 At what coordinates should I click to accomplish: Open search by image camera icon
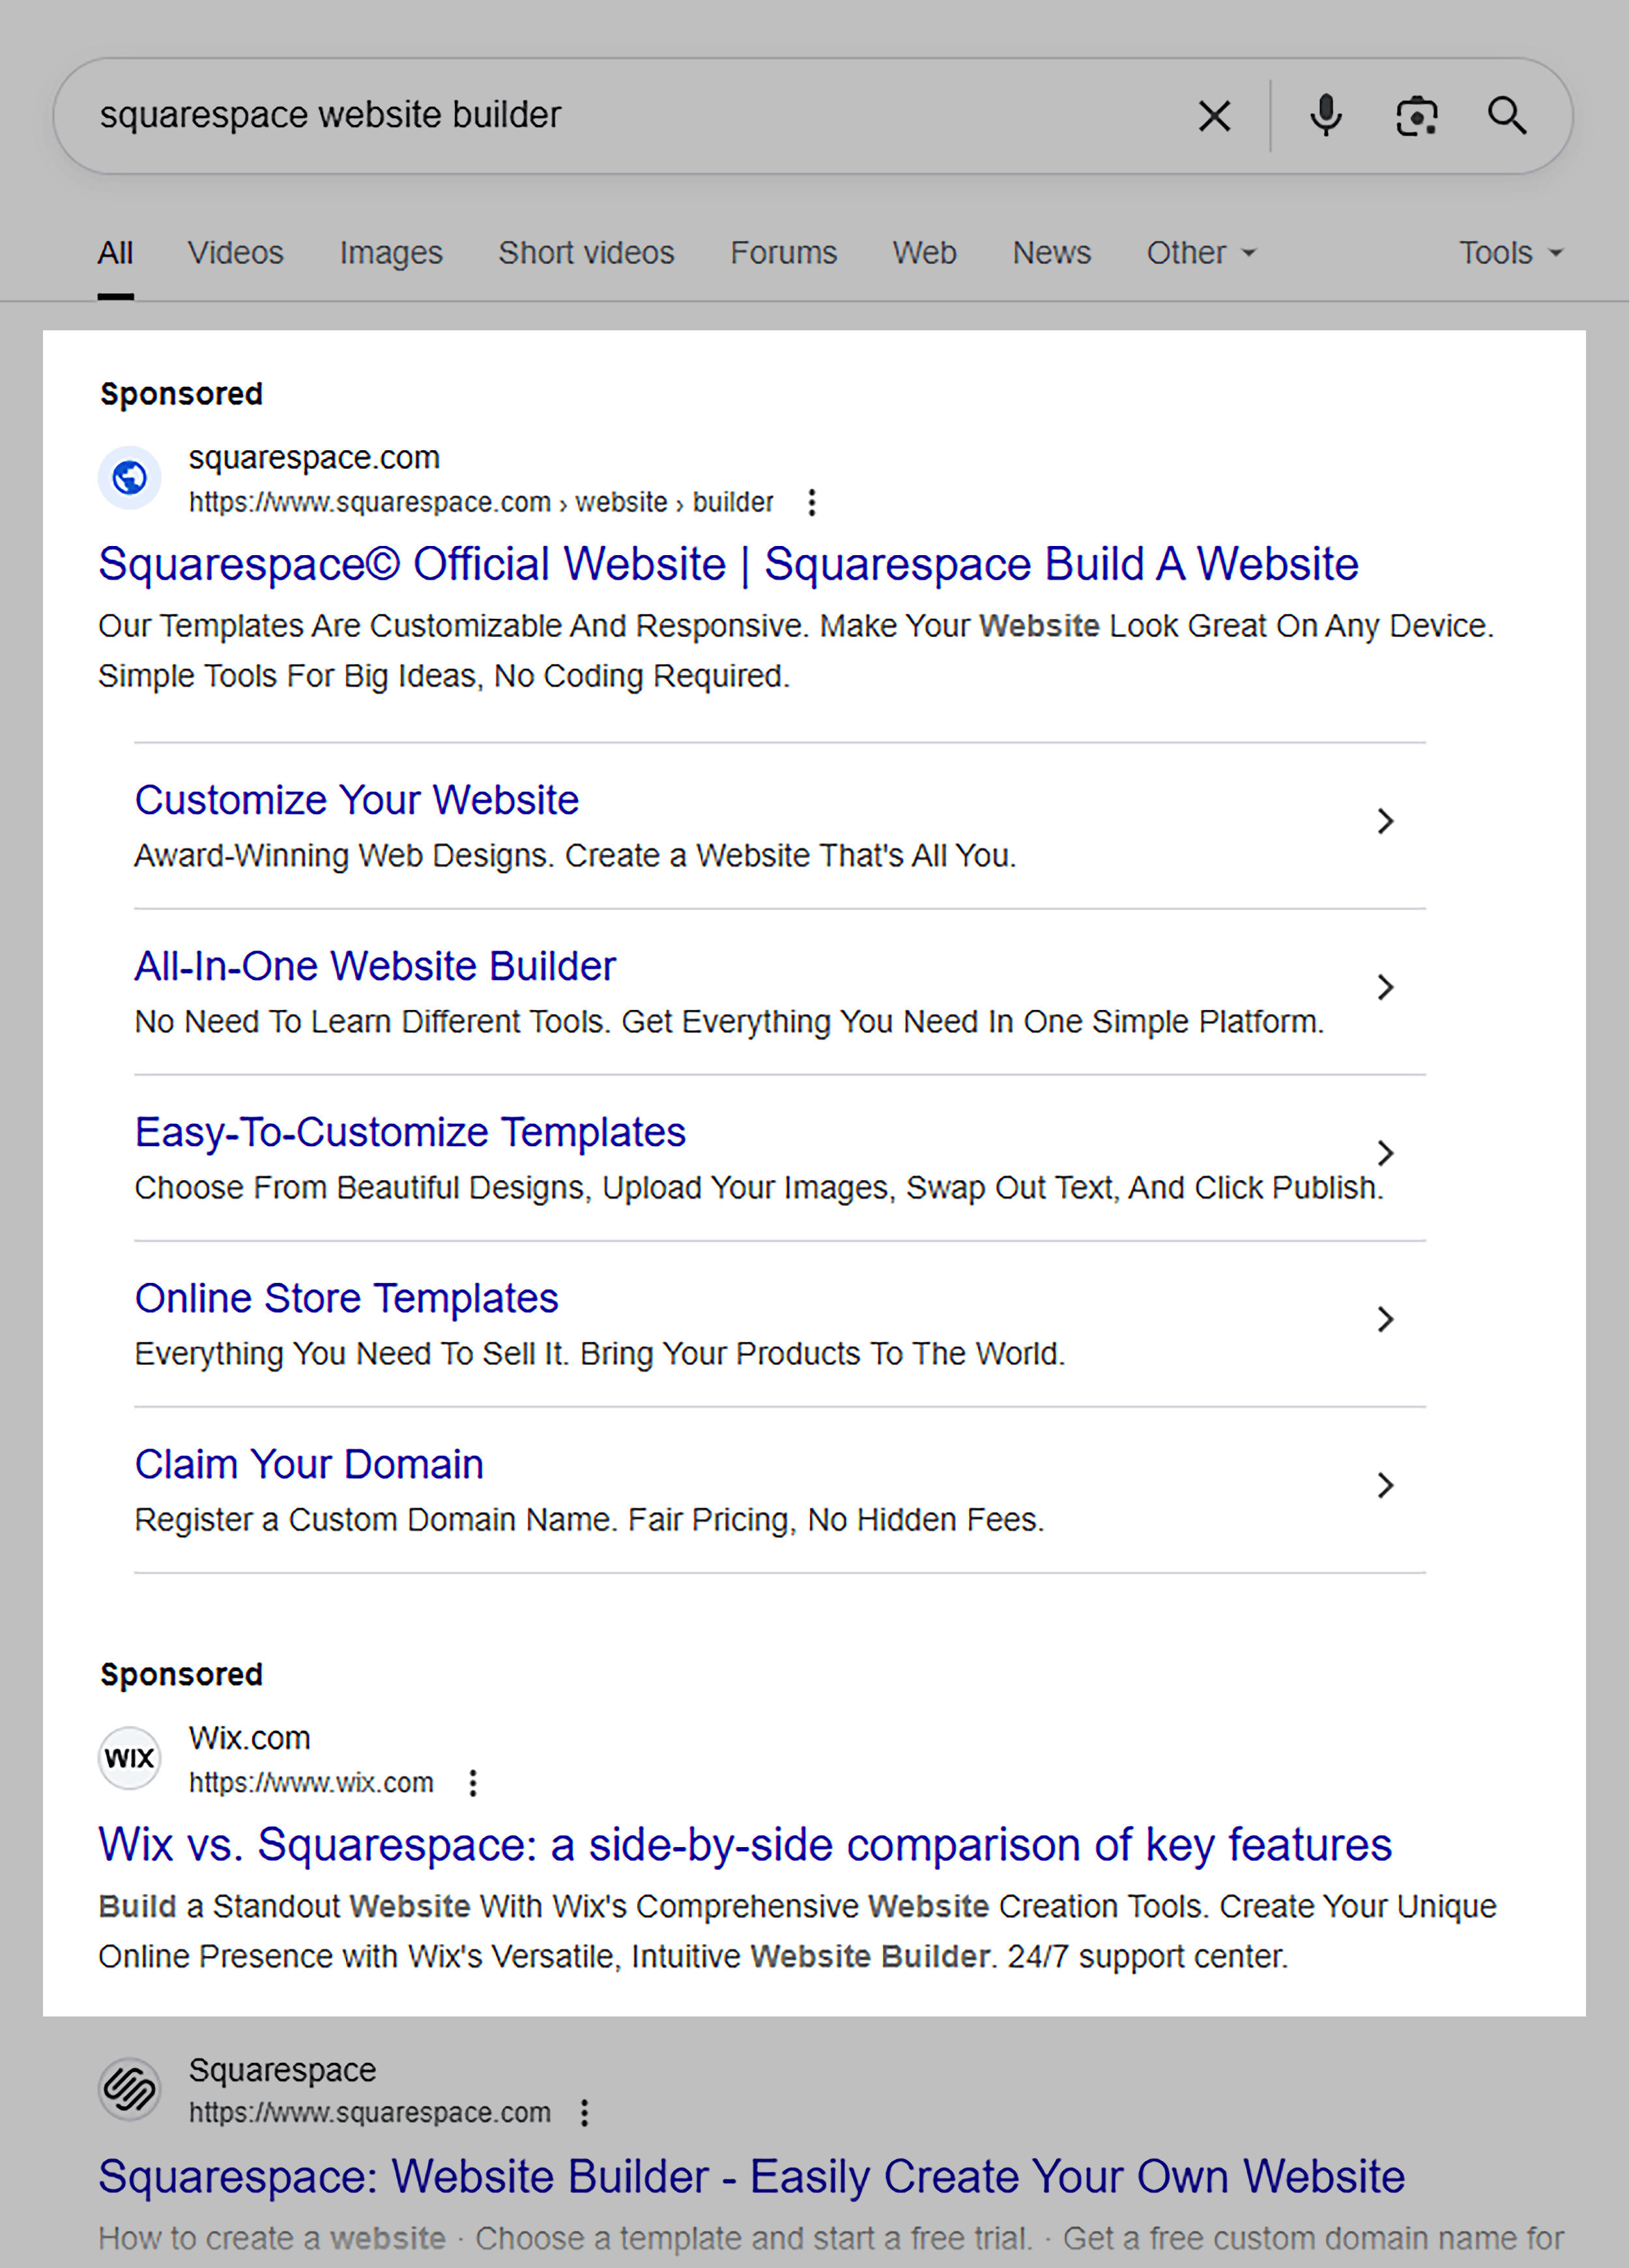pyautogui.click(x=1417, y=116)
